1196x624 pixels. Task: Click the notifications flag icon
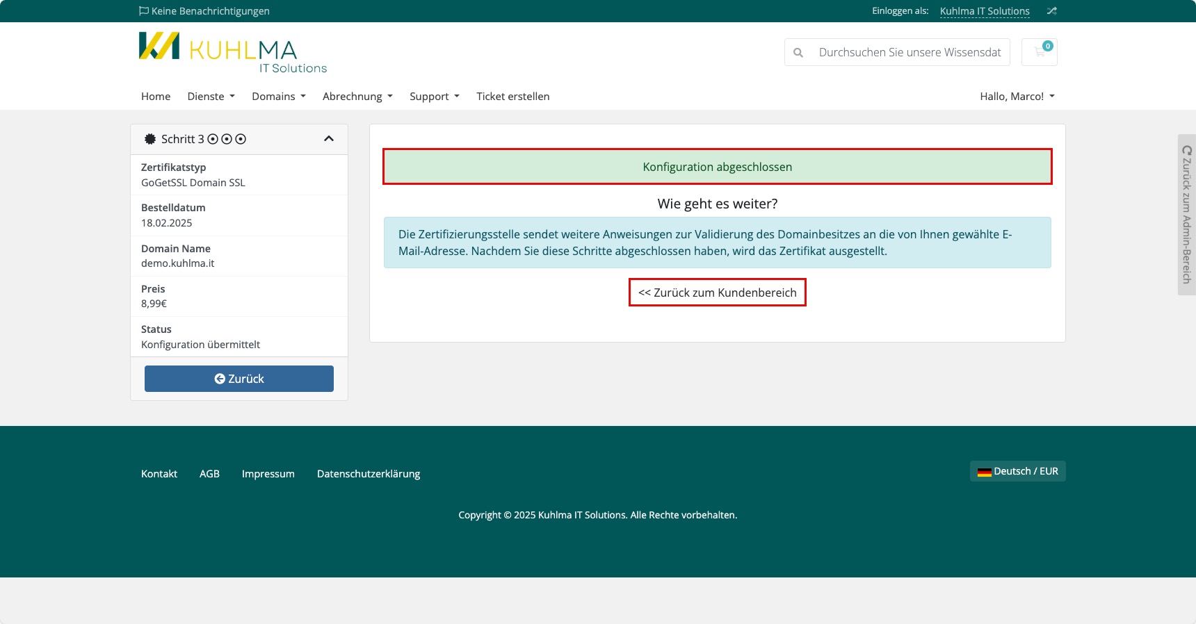point(144,11)
